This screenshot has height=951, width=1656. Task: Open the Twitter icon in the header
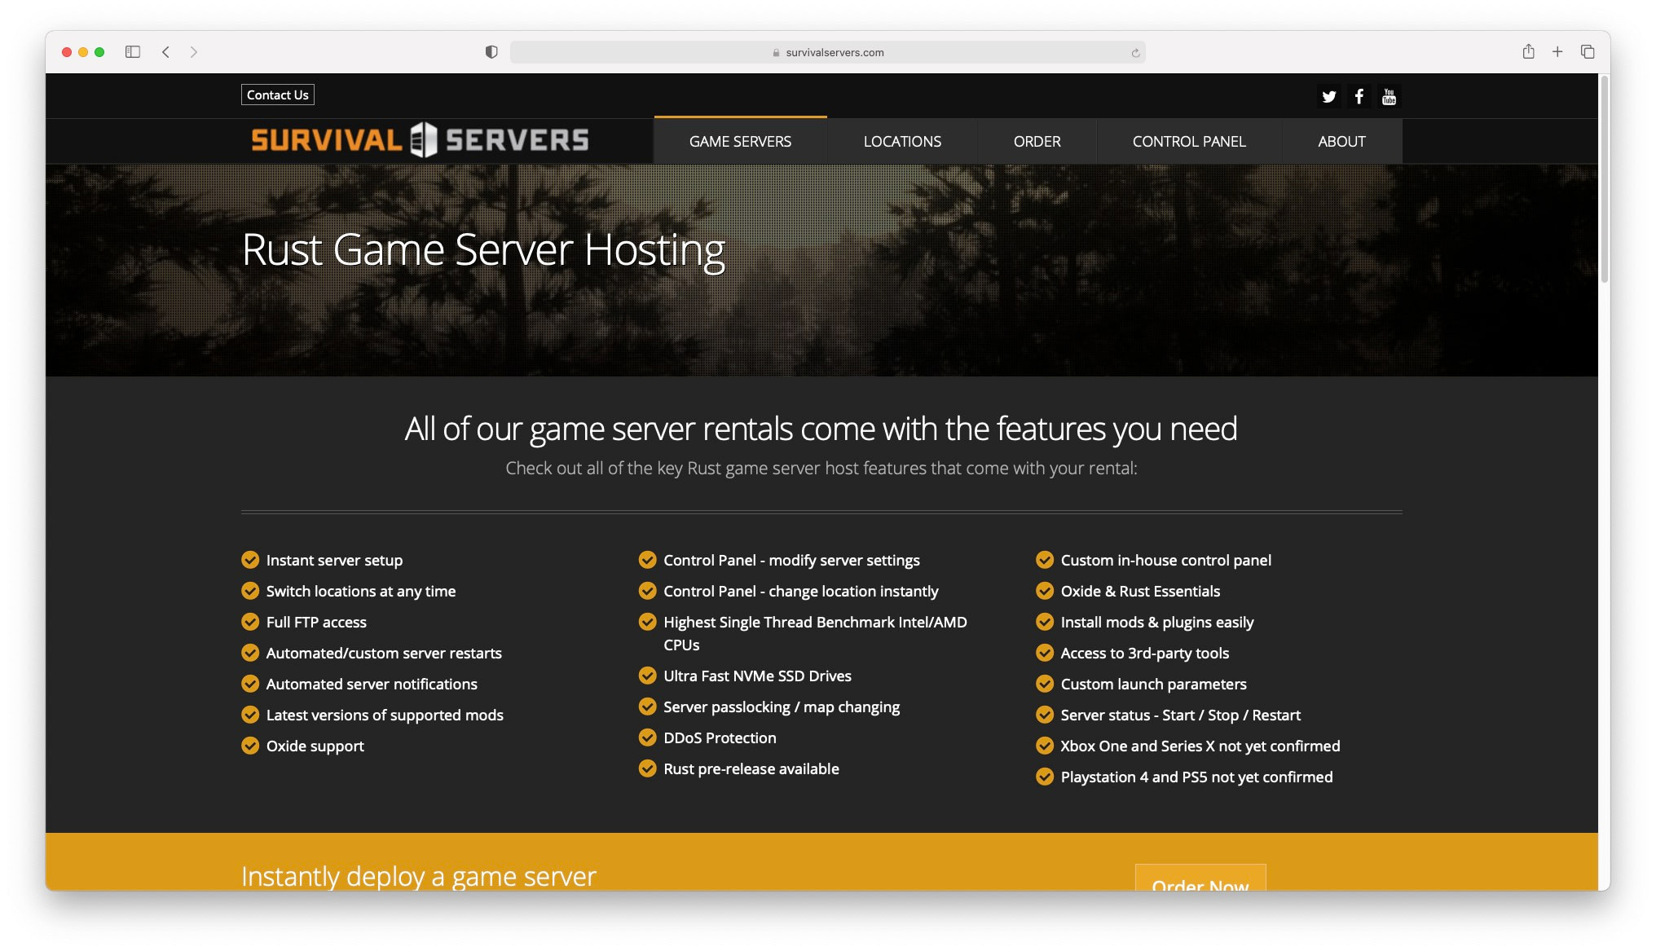pyautogui.click(x=1329, y=96)
